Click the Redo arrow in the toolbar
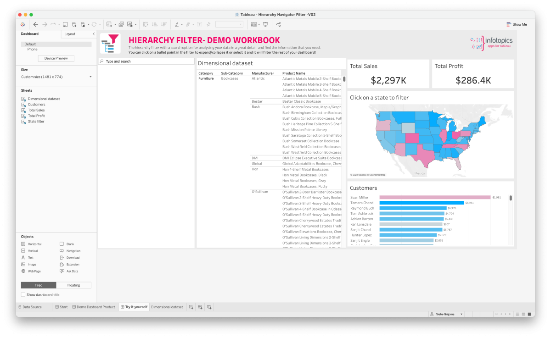 pyautogui.click(x=45, y=24)
